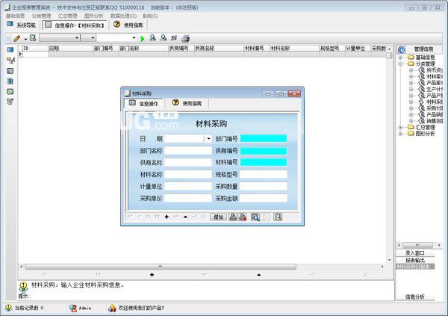Click the green chart icon in left sidebar
448x316 pixels.
[10, 91]
